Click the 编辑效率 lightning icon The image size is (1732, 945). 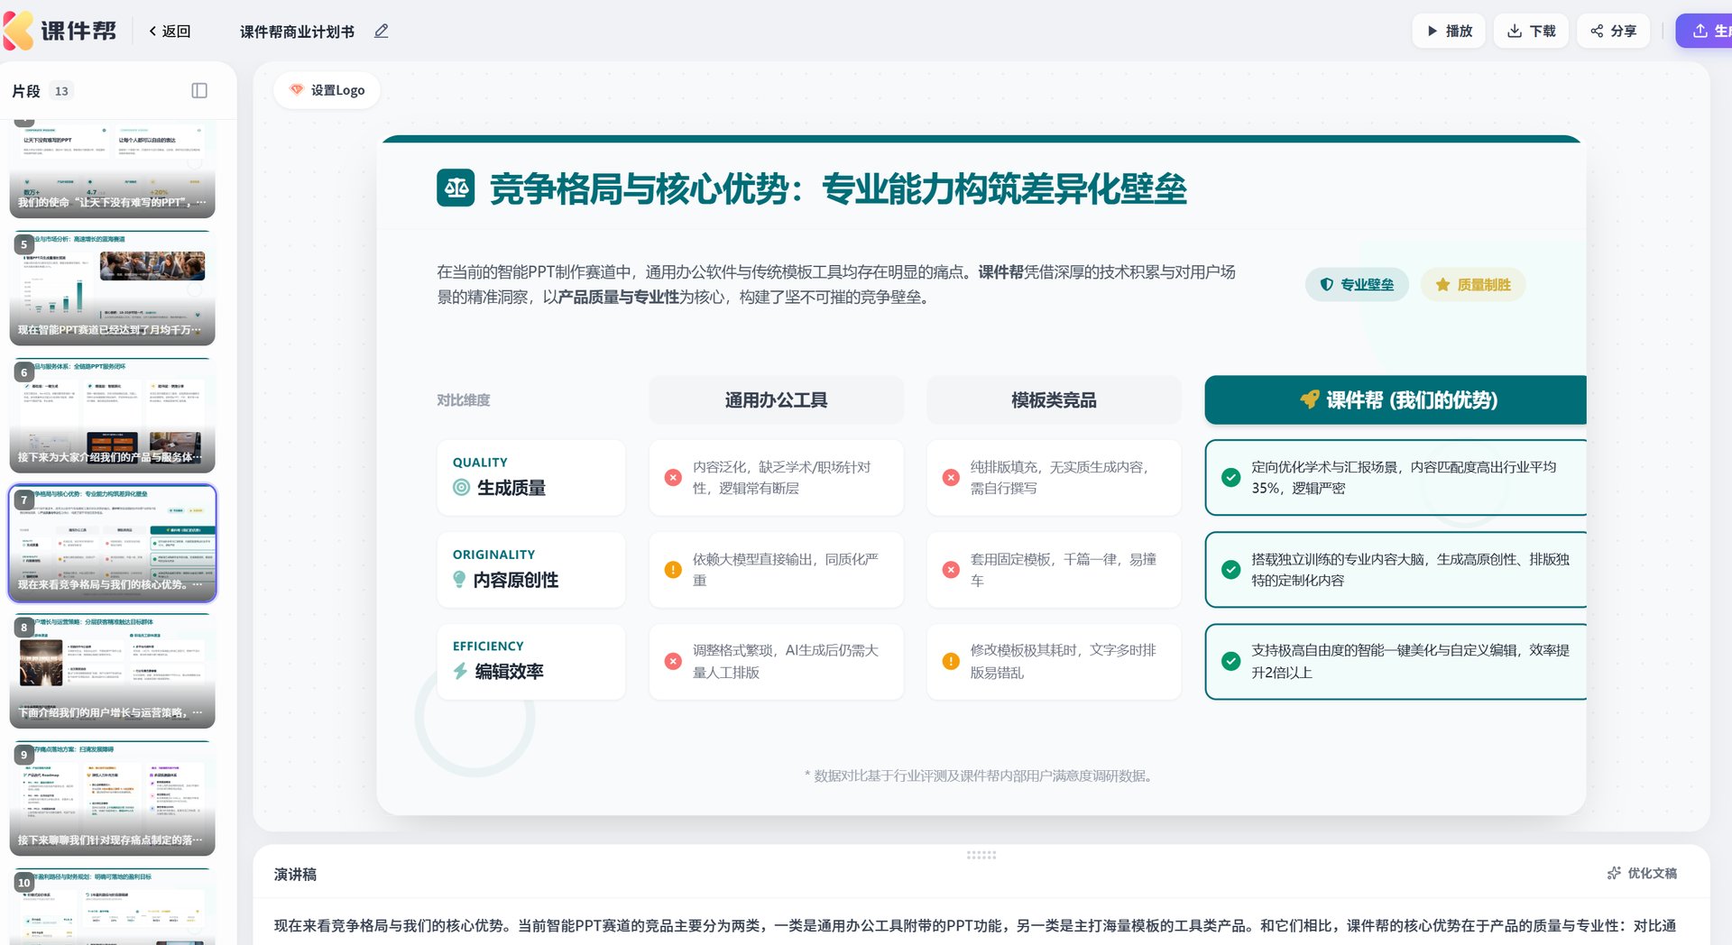click(x=460, y=671)
